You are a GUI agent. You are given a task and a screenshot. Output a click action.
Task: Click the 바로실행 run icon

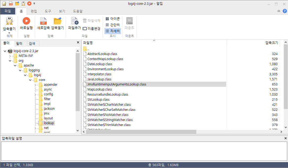[26, 21]
